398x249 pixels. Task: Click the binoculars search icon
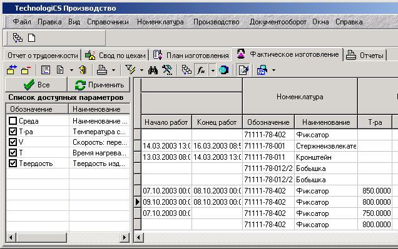click(x=153, y=70)
